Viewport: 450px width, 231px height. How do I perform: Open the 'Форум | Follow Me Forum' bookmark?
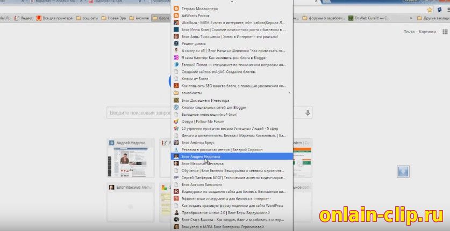[232, 121]
